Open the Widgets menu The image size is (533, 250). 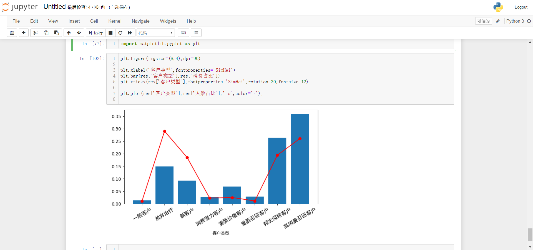coord(168,21)
